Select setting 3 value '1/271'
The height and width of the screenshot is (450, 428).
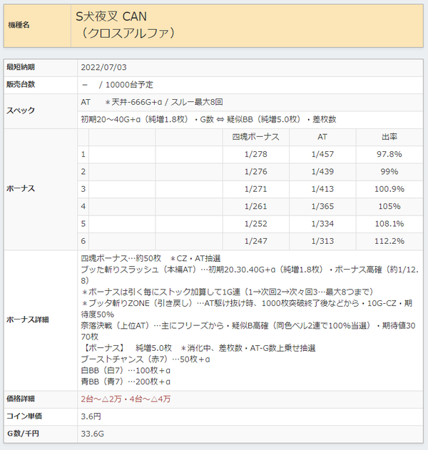pos(256,189)
